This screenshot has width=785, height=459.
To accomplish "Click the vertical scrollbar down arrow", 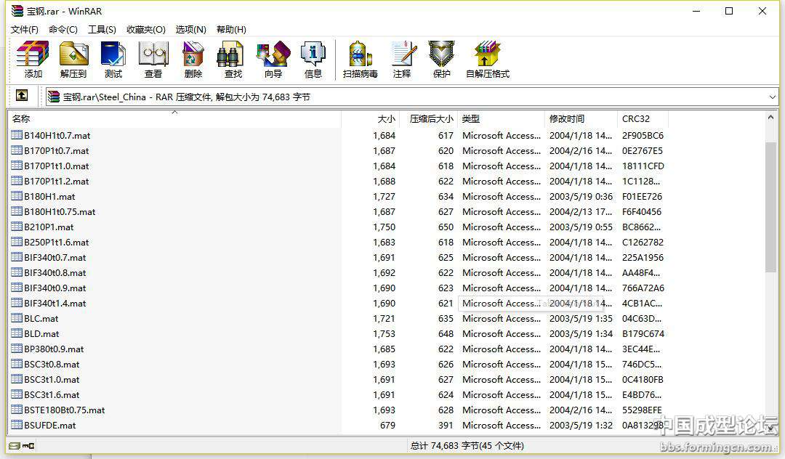I will click(771, 428).
